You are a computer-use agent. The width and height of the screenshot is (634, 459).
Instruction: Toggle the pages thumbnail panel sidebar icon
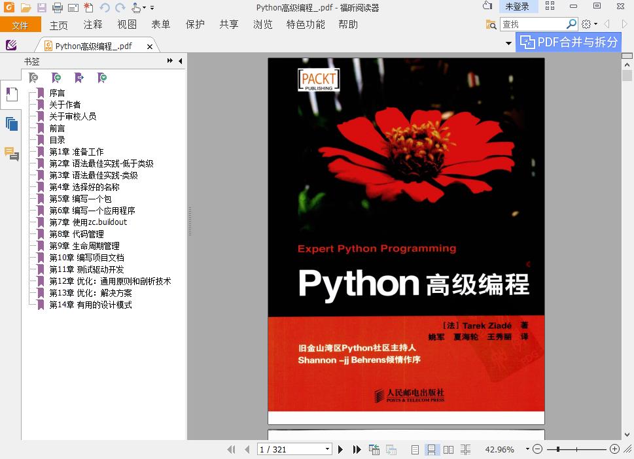[12, 124]
